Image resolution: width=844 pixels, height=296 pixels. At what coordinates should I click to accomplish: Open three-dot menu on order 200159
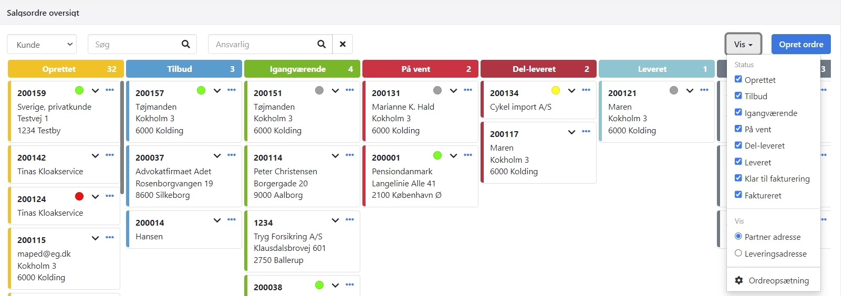(110, 90)
